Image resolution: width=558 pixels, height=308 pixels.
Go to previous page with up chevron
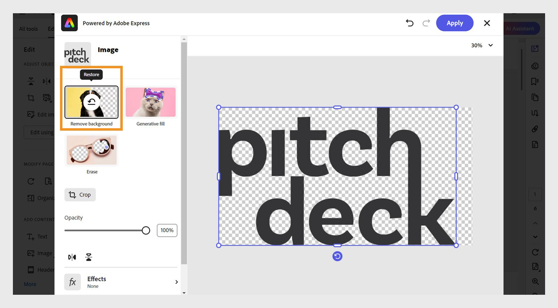pyautogui.click(x=535, y=223)
